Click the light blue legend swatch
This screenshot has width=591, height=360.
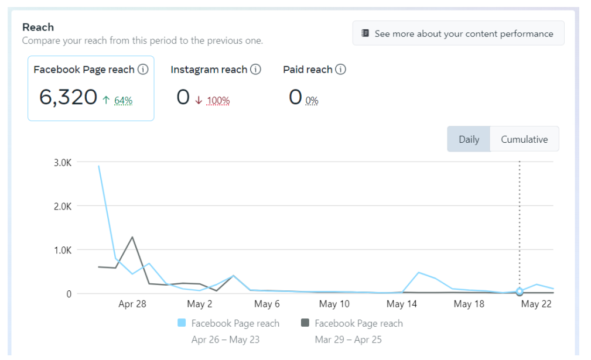click(182, 323)
